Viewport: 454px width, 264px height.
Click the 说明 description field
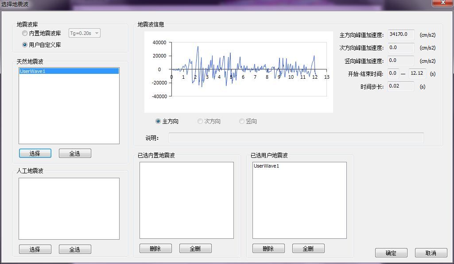[296, 138]
